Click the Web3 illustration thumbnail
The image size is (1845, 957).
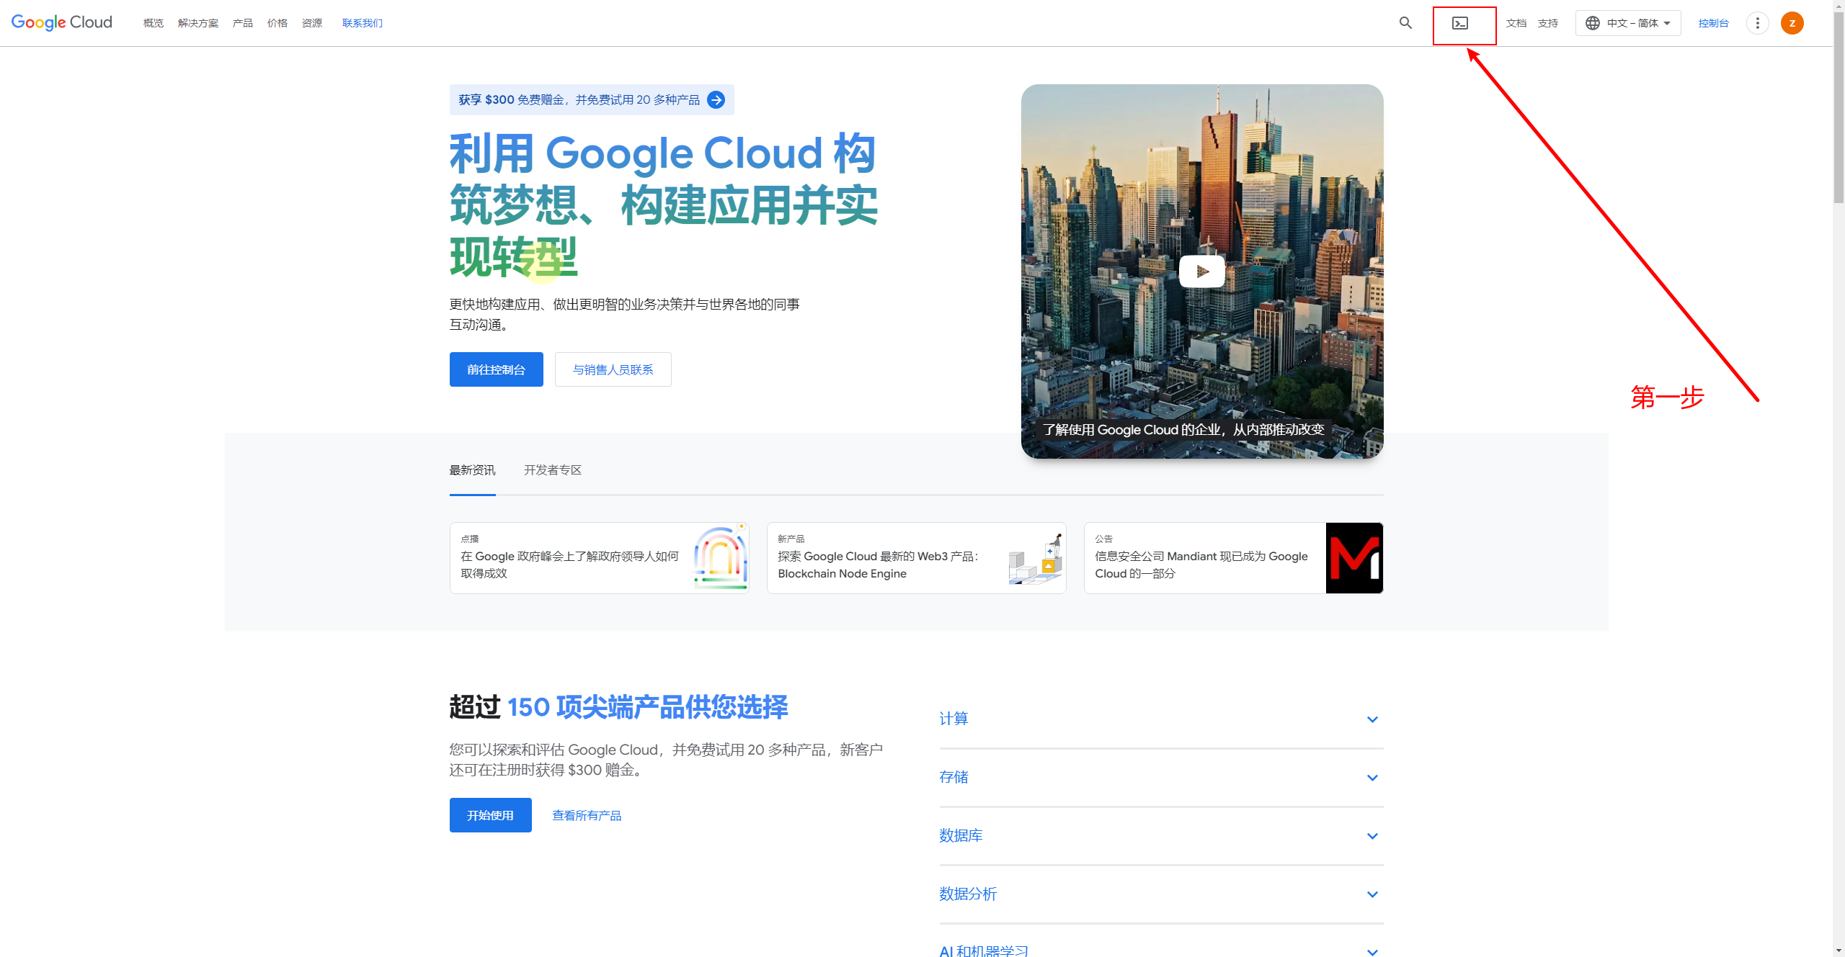click(x=1037, y=558)
